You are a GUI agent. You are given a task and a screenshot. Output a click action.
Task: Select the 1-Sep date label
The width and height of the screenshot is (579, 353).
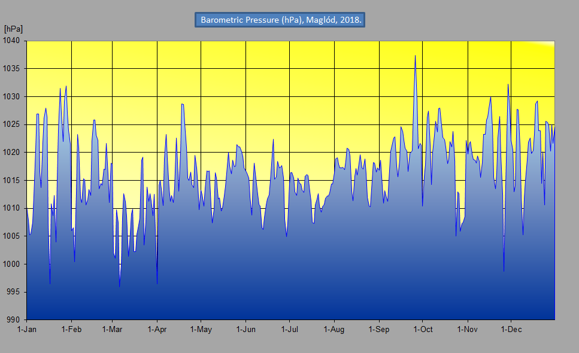(x=378, y=329)
